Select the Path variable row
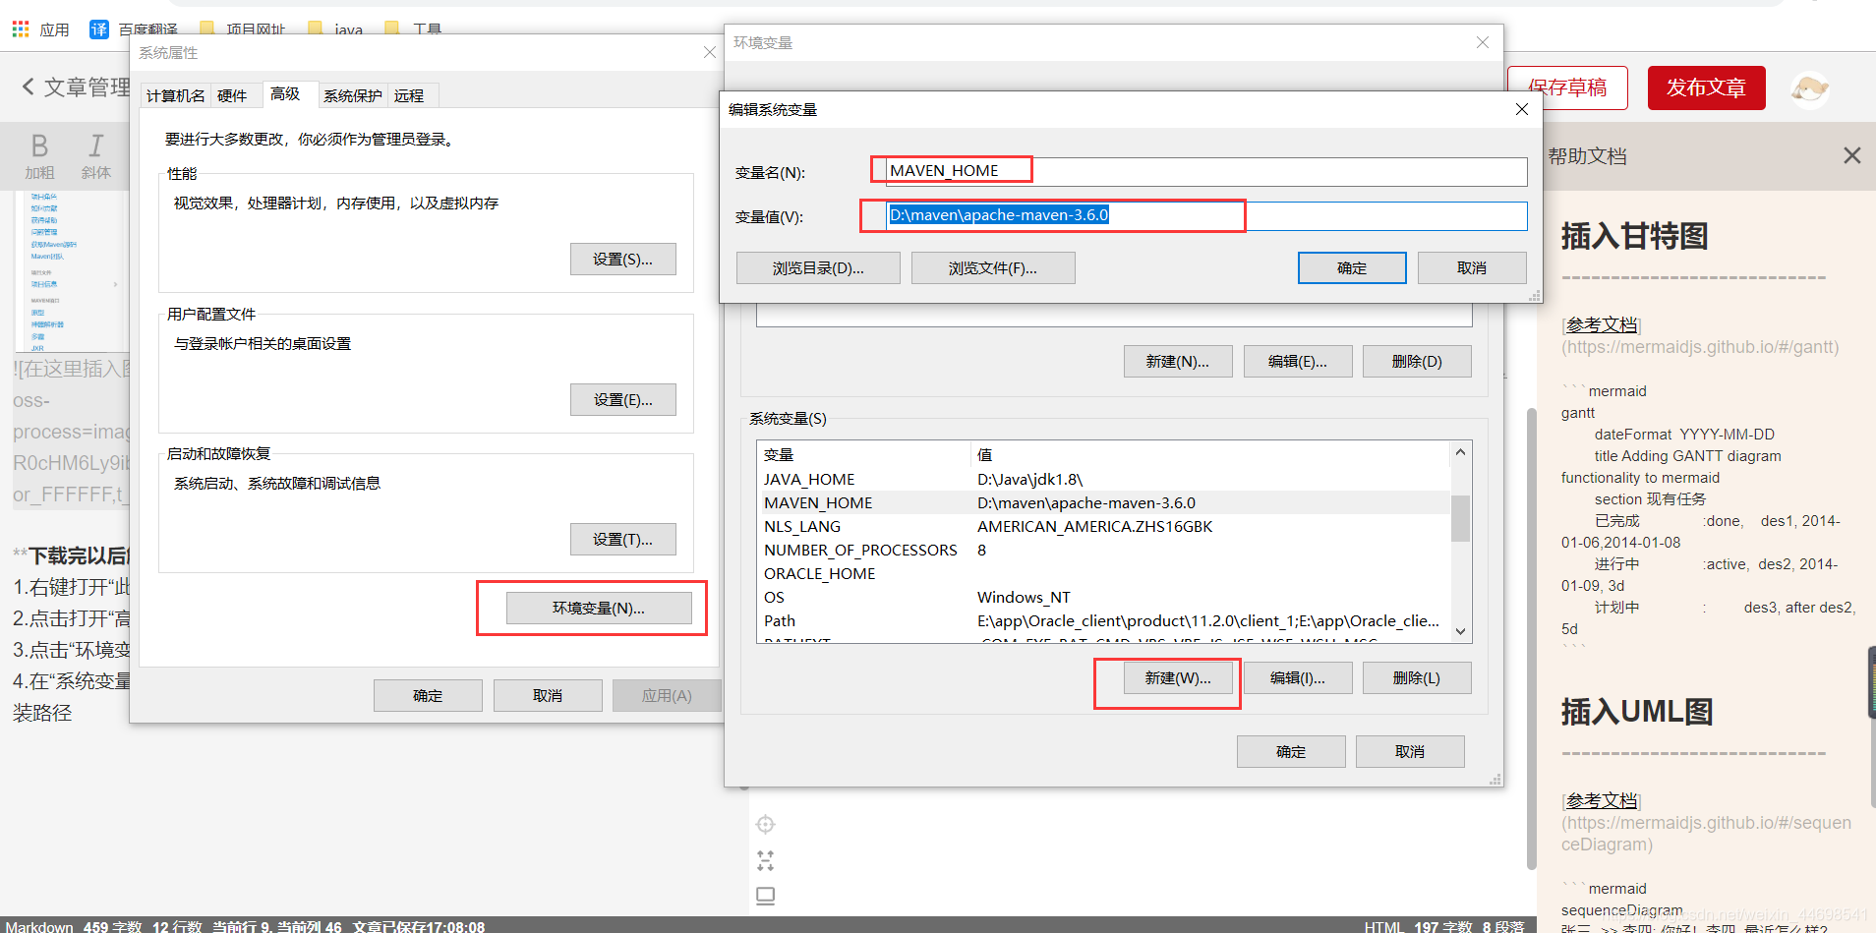The height and width of the screenshot is (933, 1876). pos(1105,620)
